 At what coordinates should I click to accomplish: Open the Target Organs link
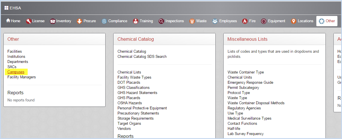(x=129, y=123)
